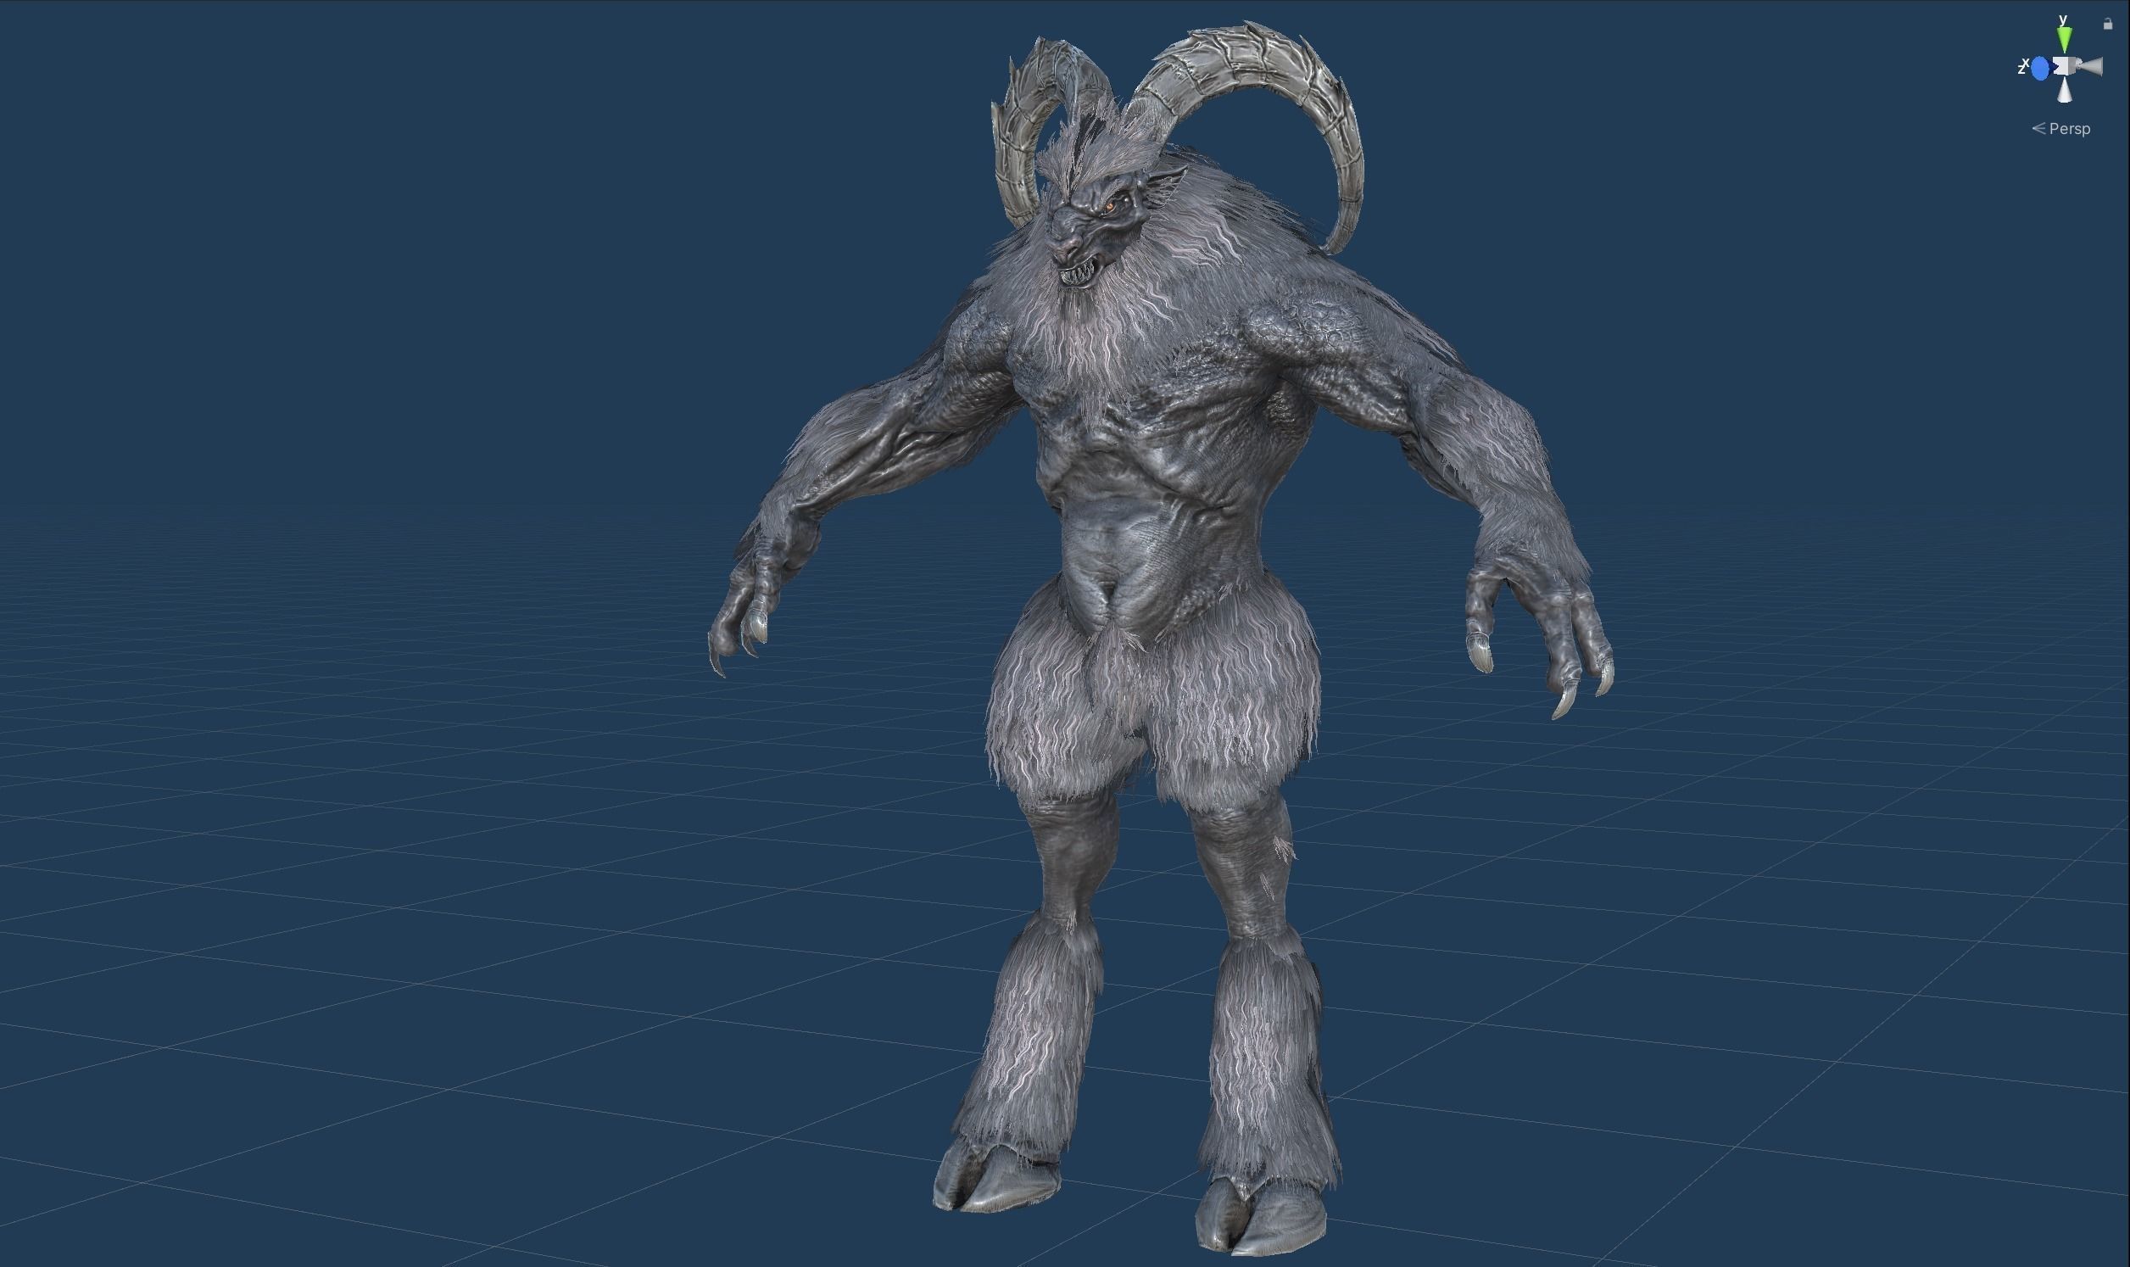
Task: Click the gray right-facing cone on the gizmo
Action: tap(2092, 67)
